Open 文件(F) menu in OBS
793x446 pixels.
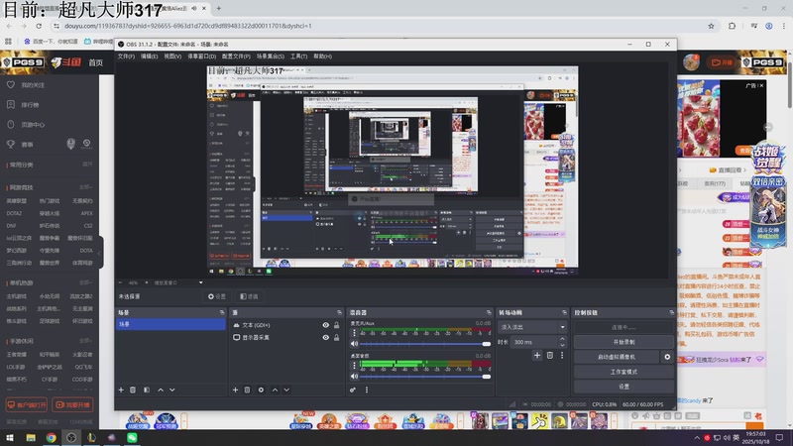pos(126,56)
